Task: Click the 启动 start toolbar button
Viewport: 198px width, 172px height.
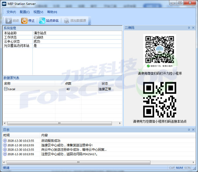Action: pyautogui.click(x=12, y=20)
